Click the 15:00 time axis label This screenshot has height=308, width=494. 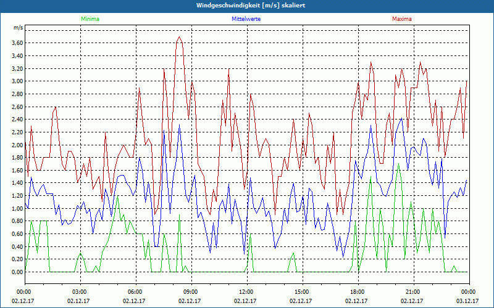pos(302,292)
